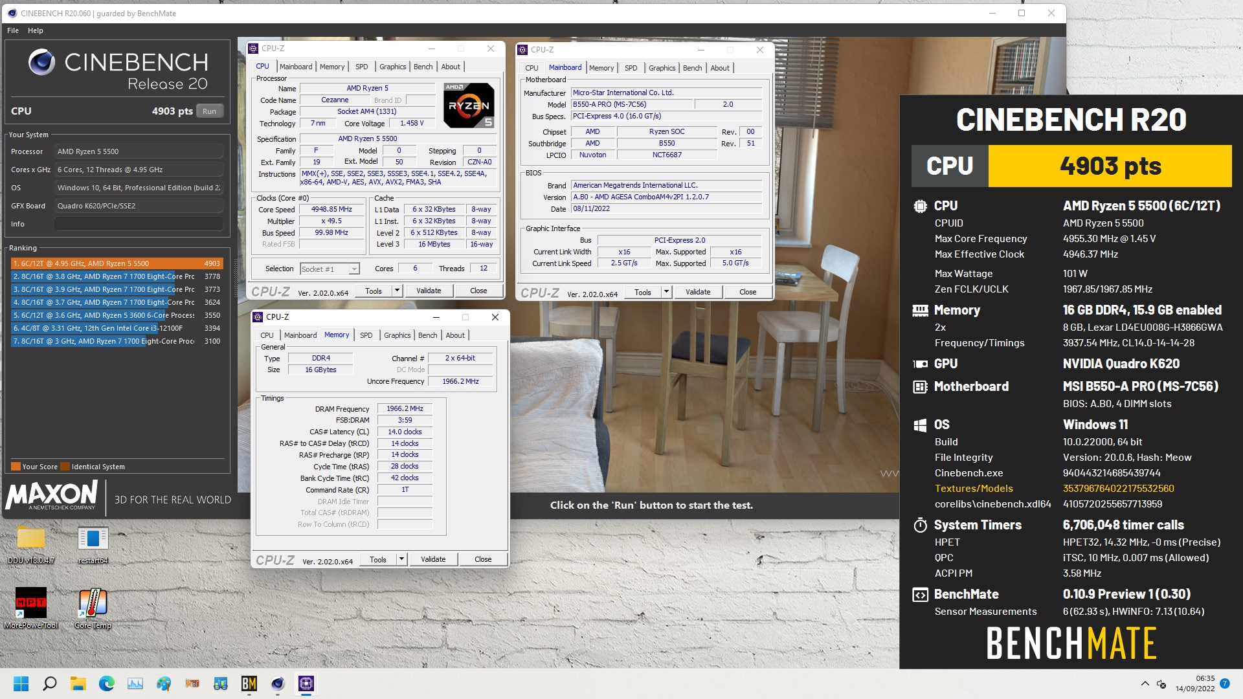Open About tab in Memory CPU-Z window
1243x699 pixels.
455,335
